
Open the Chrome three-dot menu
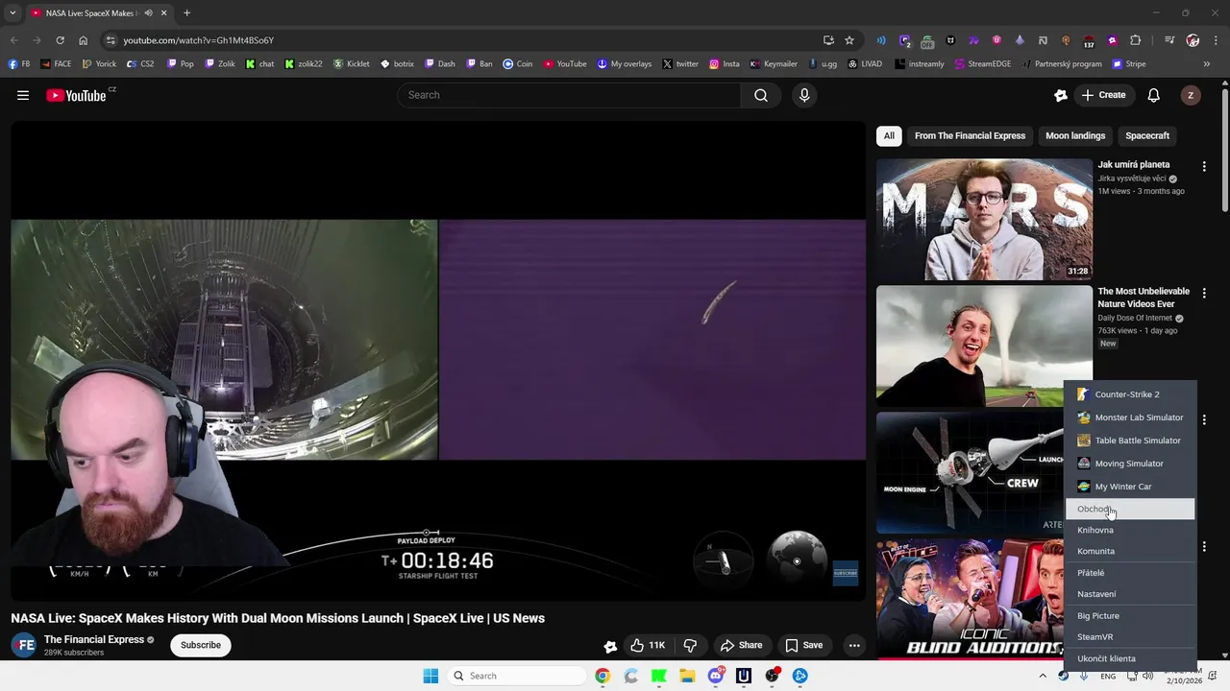(x=1214, y=40)
